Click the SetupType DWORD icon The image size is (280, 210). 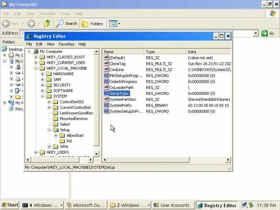[106, 93]
